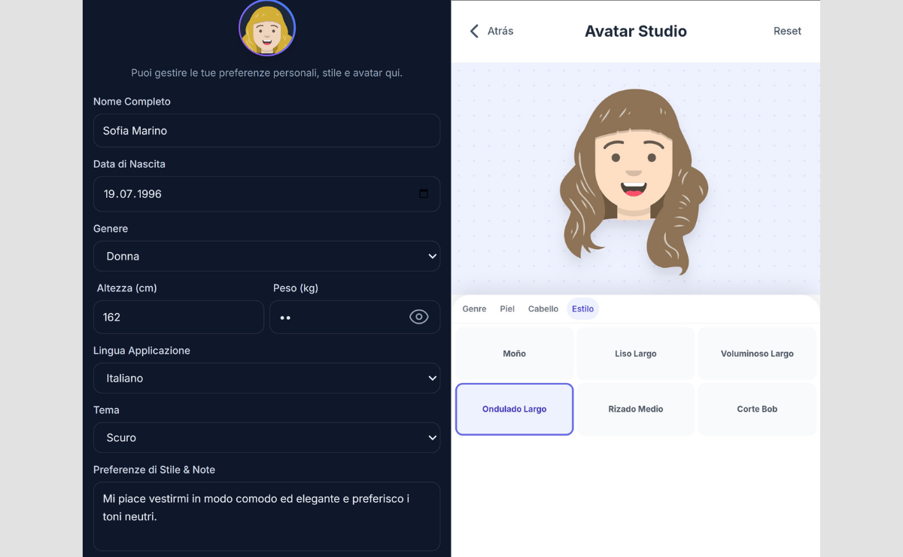Switch to the Piel tab
903x557 pixels.
pos(507,309)
